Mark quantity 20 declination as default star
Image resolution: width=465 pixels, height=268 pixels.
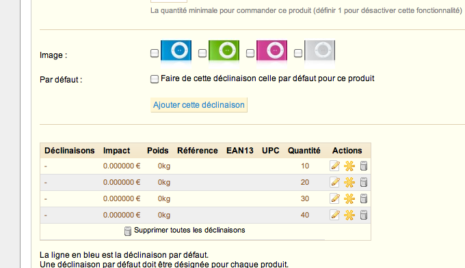click(x=349, y=182)
